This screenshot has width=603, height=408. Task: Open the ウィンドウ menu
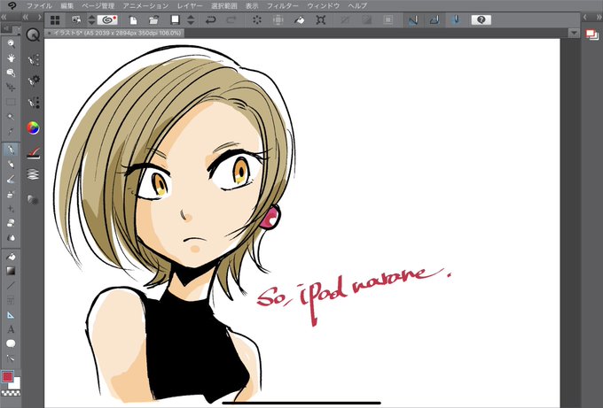tap(324, 6)
